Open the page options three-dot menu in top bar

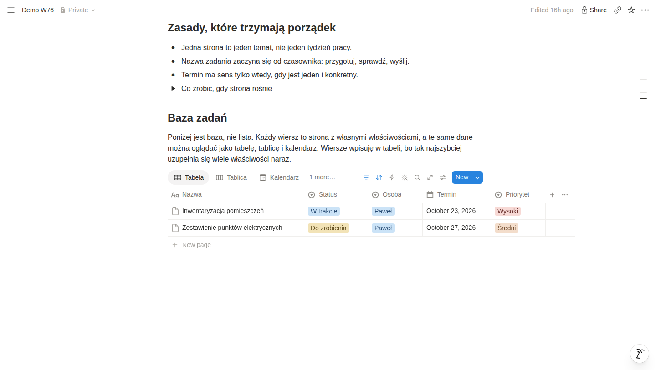pos(645,10)
